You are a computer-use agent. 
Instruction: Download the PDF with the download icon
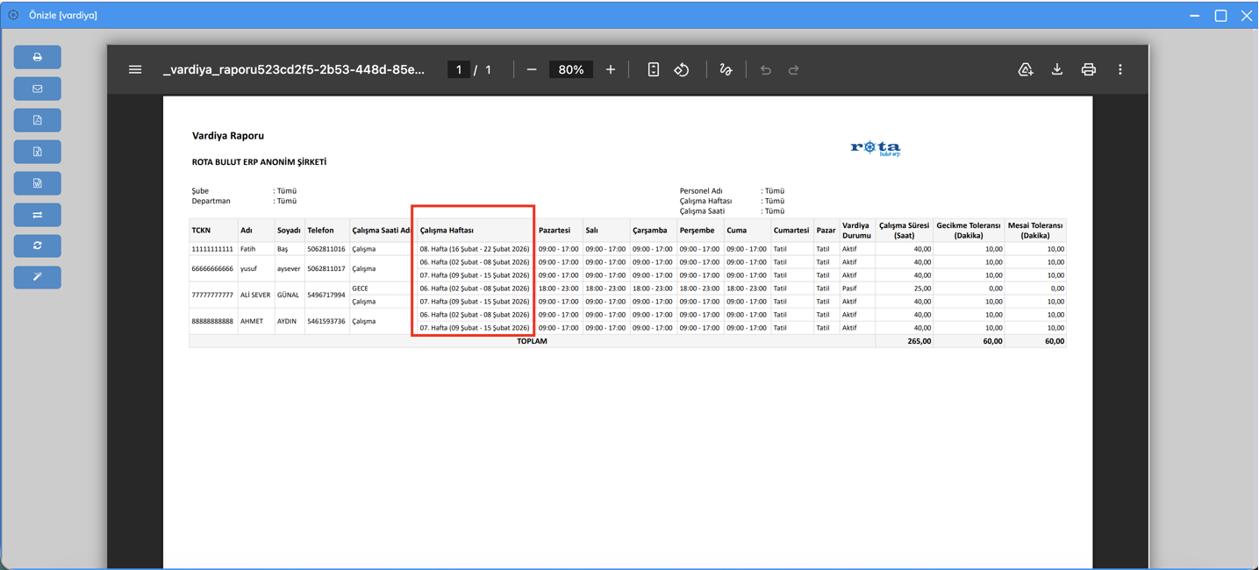point(1057,69)
